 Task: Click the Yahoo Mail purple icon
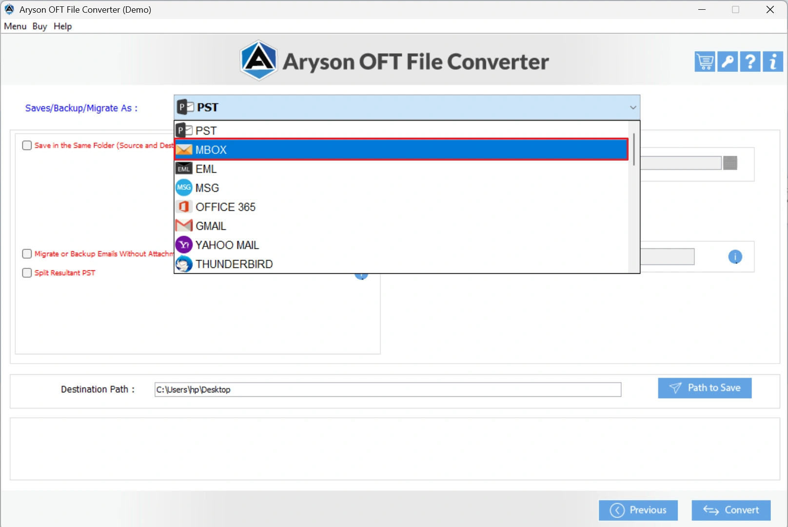coord(184,245)
